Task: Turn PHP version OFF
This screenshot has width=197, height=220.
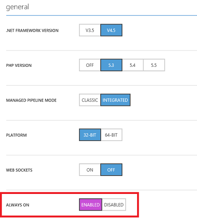Action: pos(90,65)
